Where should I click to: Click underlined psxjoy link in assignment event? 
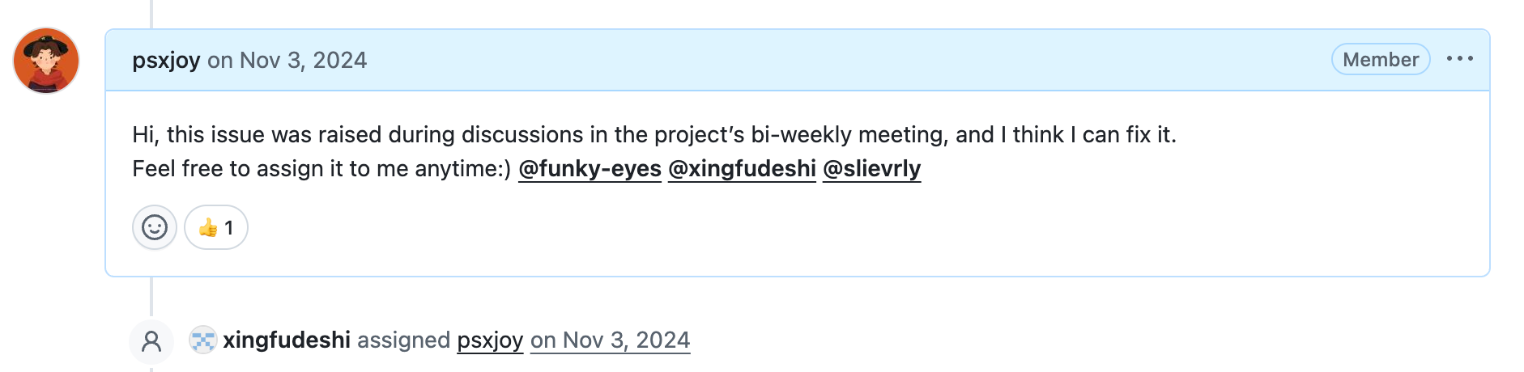(x=490, y=340)
